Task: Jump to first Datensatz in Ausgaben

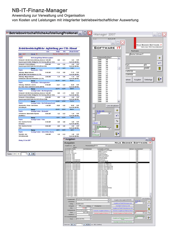Action: click(x=72, y=225)
